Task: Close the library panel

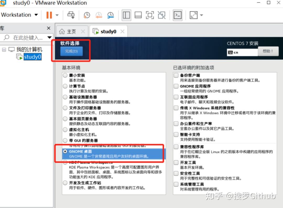Action: coord(48,28)
